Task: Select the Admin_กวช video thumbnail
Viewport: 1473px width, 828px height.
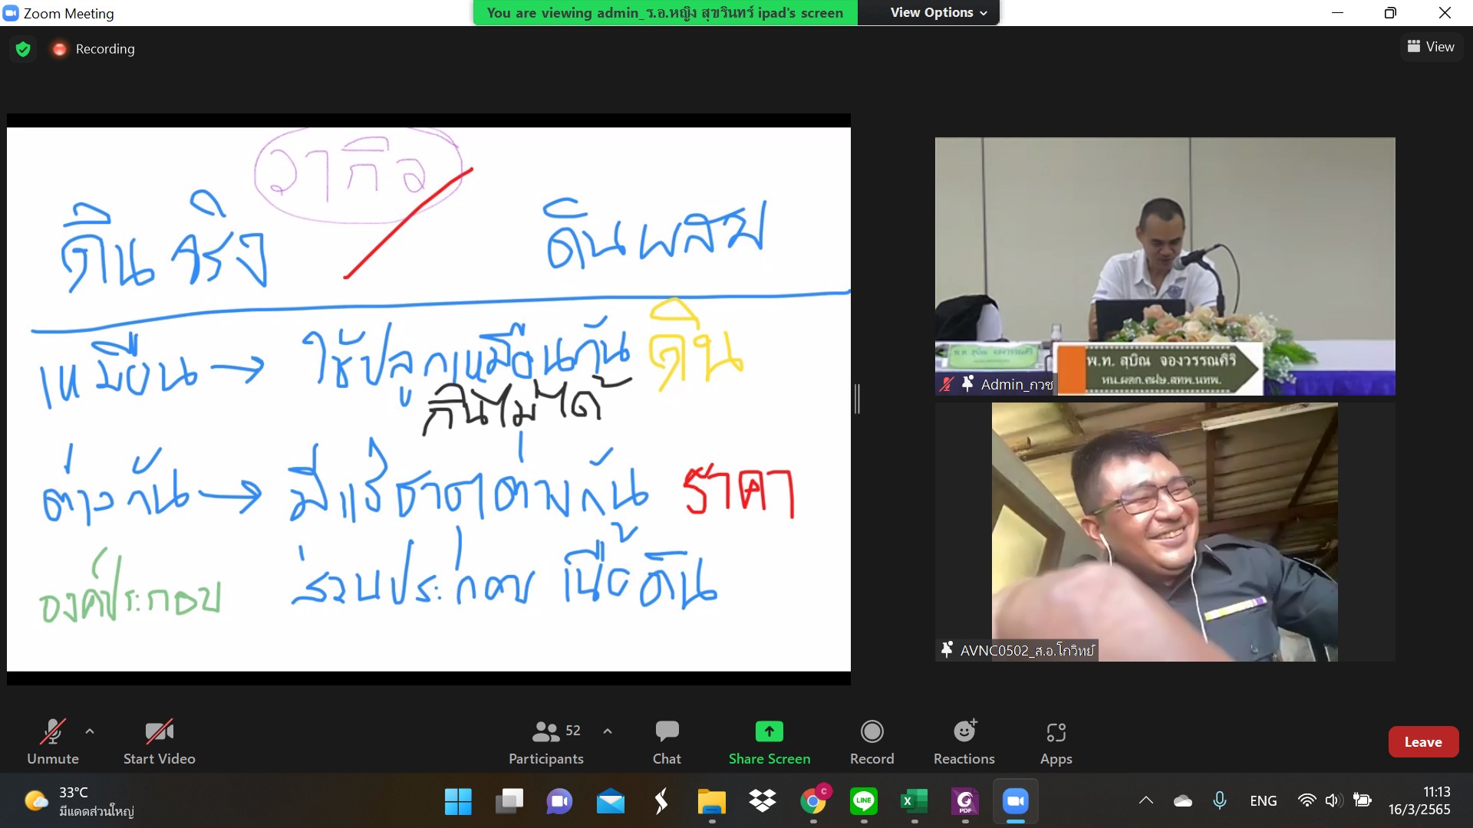Action: point(1165,266)
